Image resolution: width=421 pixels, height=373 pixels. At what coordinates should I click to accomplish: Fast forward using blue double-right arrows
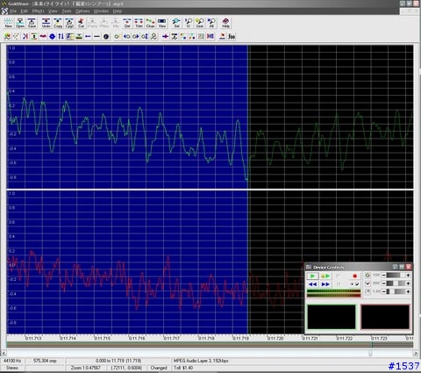click(325, 284)
